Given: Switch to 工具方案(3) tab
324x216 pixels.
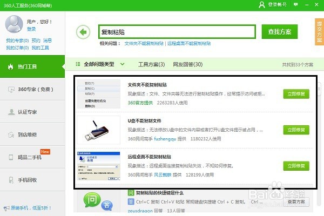Looking at the screenshot, I should [x=151, y=64].
